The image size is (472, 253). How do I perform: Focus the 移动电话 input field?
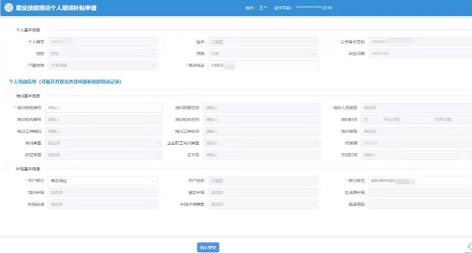[263, 66]
